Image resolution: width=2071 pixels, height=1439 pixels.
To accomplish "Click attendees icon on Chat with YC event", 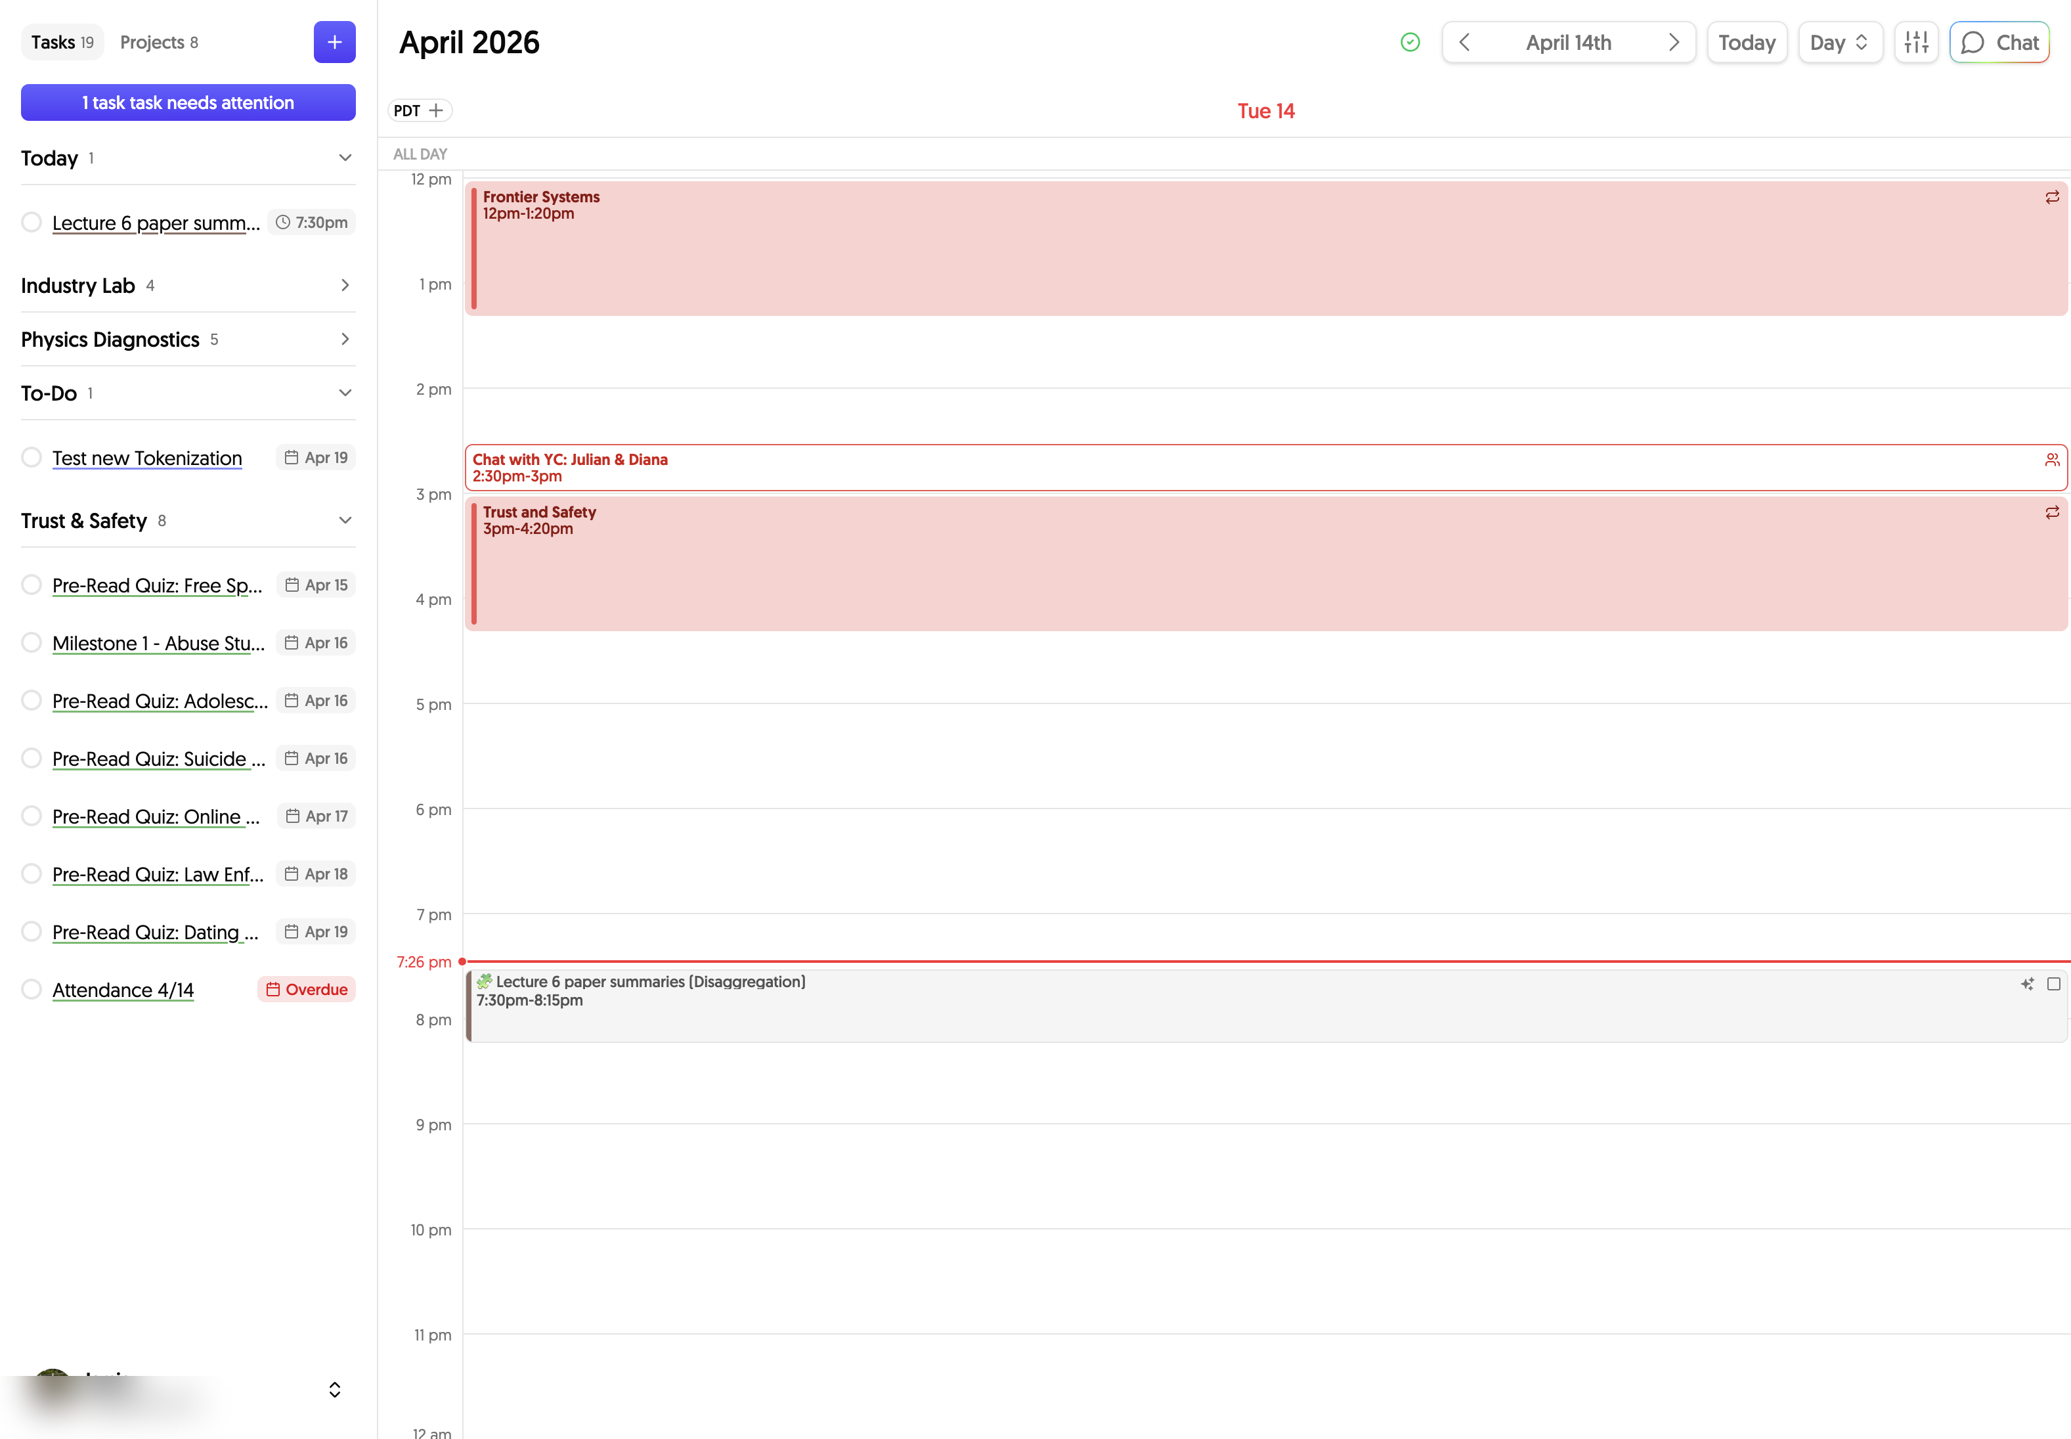I will click(2051, 460).
